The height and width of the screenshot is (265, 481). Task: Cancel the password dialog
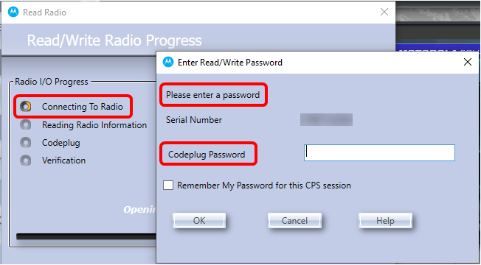pyautogui.click(x=294, y=221)
